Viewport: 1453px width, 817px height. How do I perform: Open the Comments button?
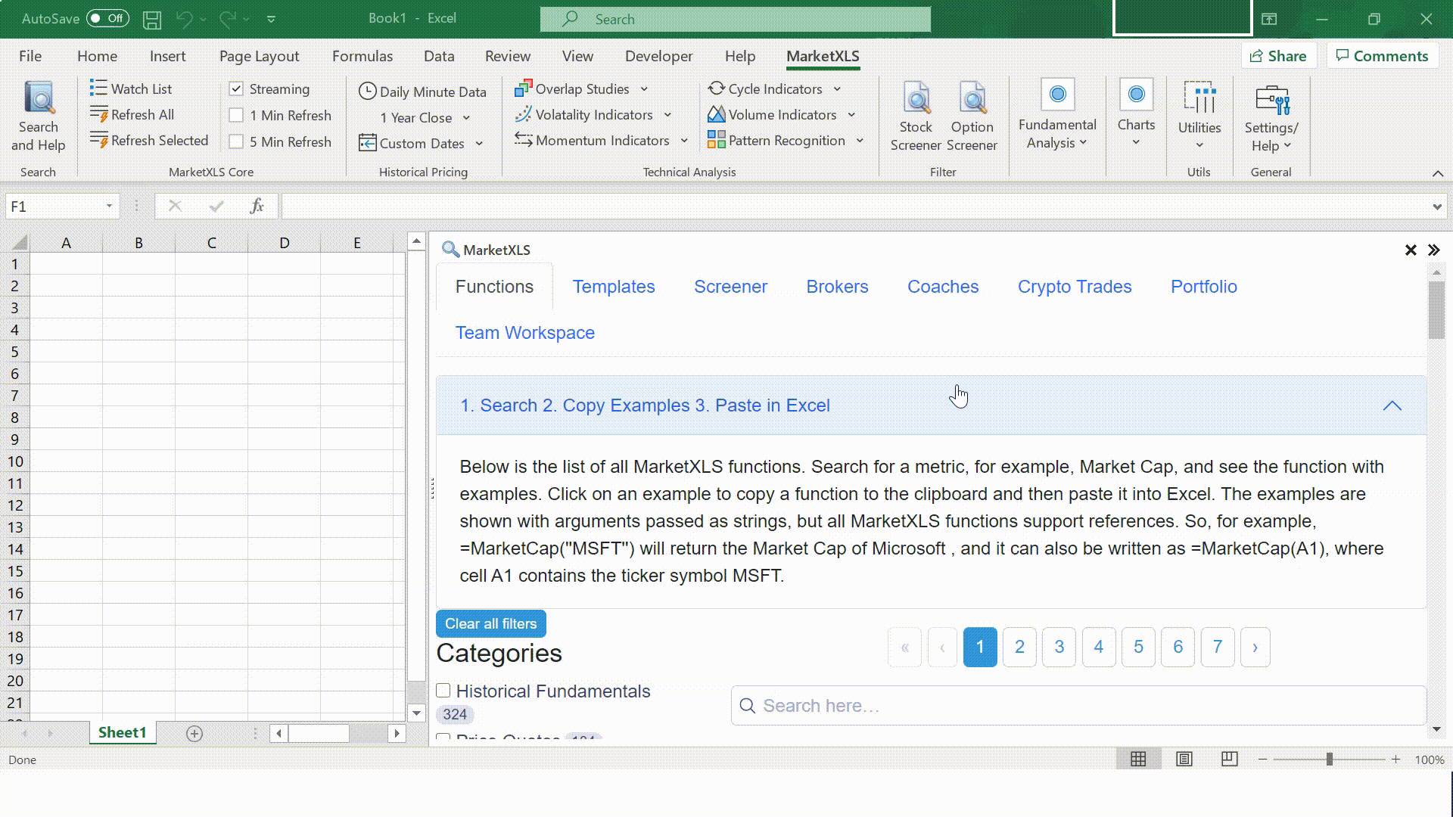1382,56
